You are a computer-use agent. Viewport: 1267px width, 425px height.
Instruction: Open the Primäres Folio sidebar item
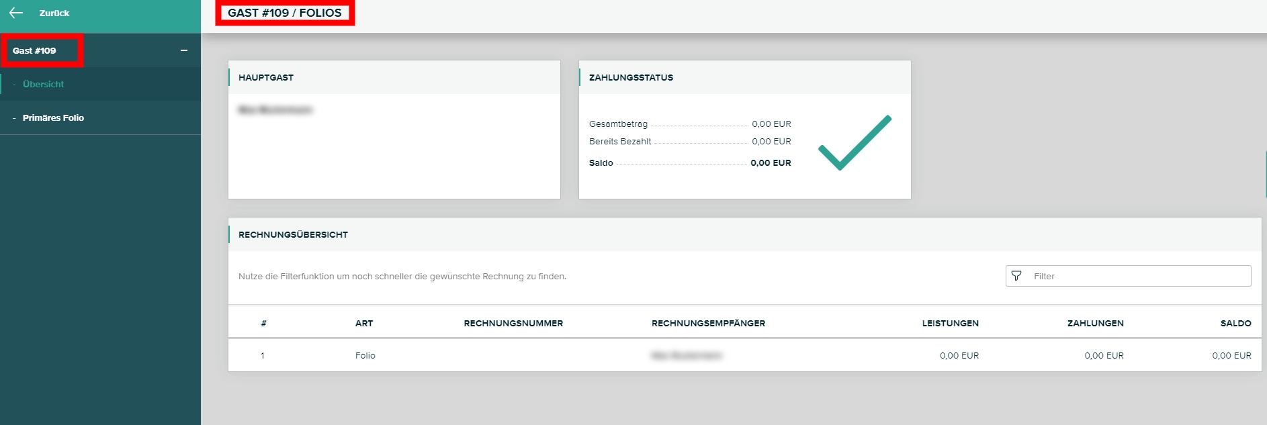[53, 117]
